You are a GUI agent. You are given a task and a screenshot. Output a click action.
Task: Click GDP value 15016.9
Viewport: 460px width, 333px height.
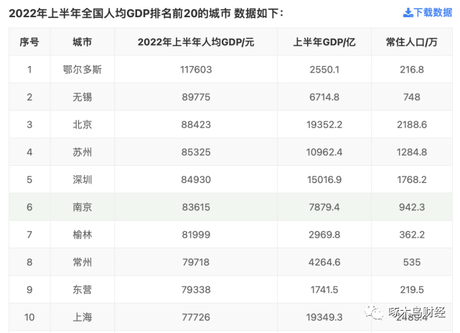(324, 179)
